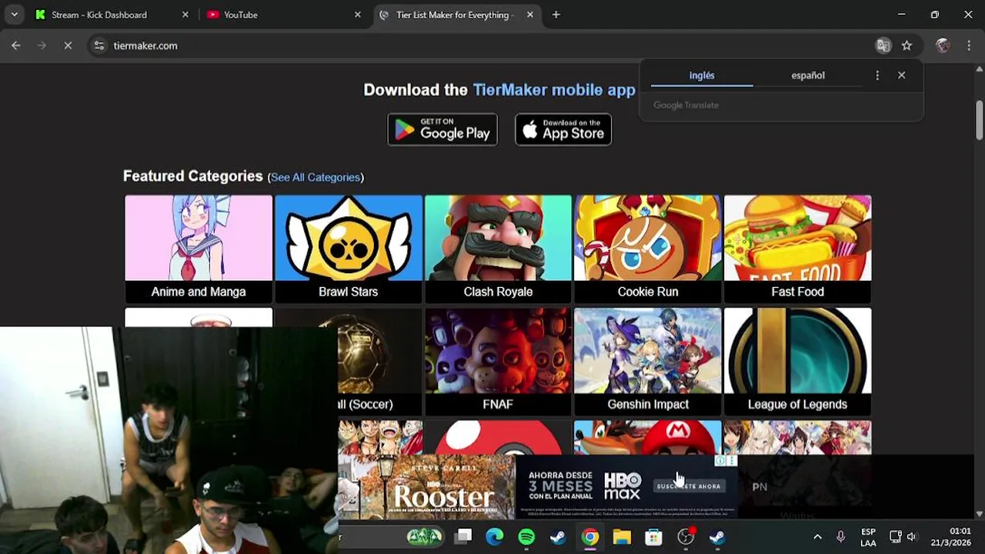Click Suscríbete Ahora in the HBO ad

689,486
